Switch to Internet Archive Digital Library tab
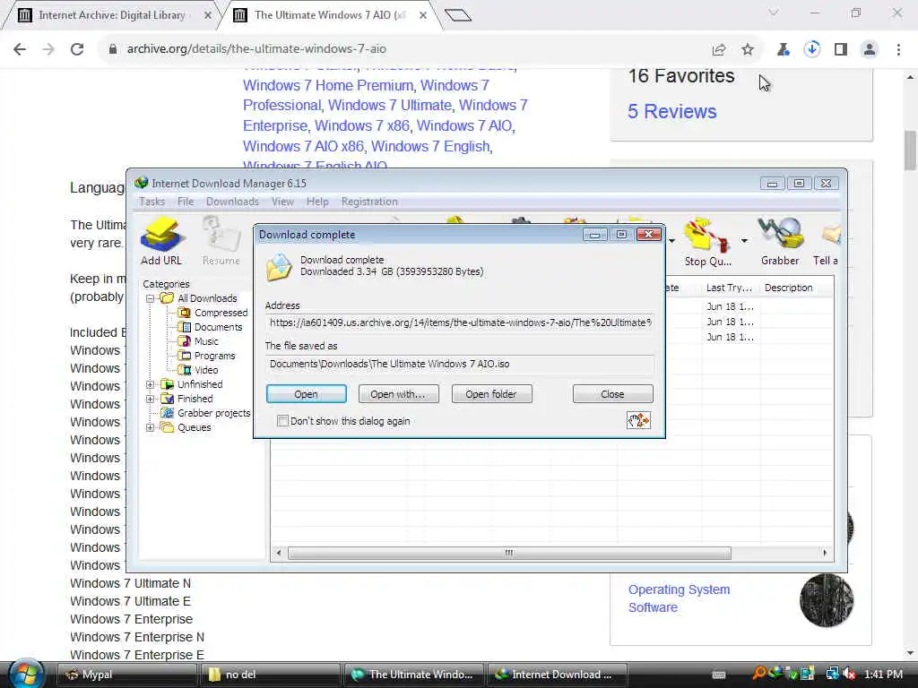 click(114, 15)
